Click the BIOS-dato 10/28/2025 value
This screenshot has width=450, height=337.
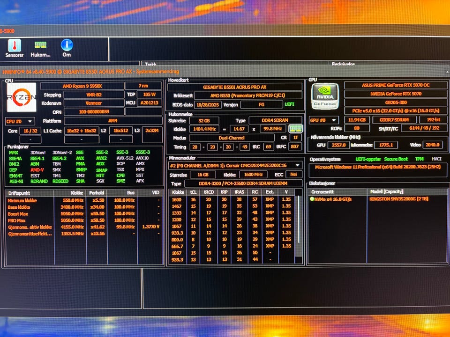click(208, 104)
